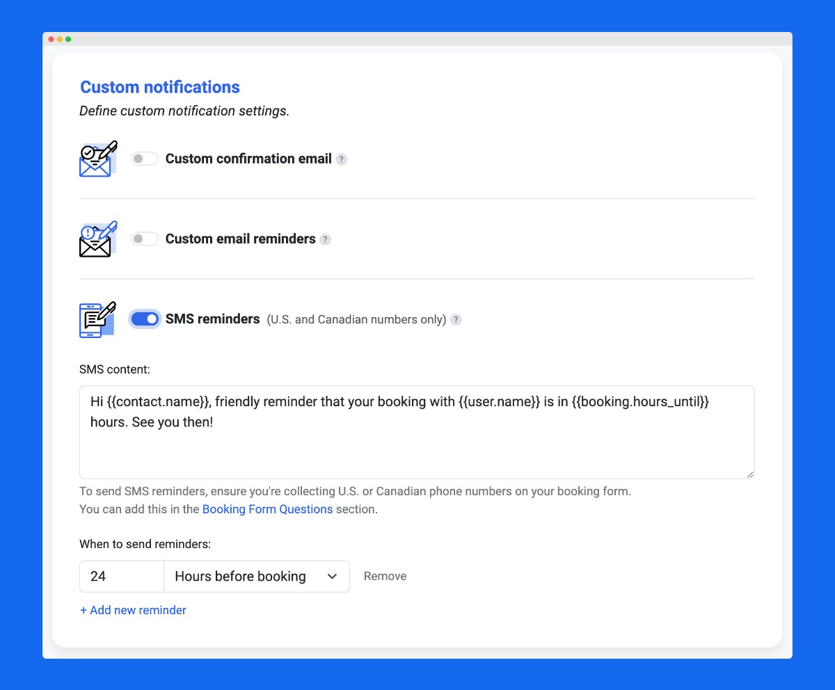Viewport: 835px width, 690px height.
Task: Open the Booking Form Questions link
Action: click(267, 509)
